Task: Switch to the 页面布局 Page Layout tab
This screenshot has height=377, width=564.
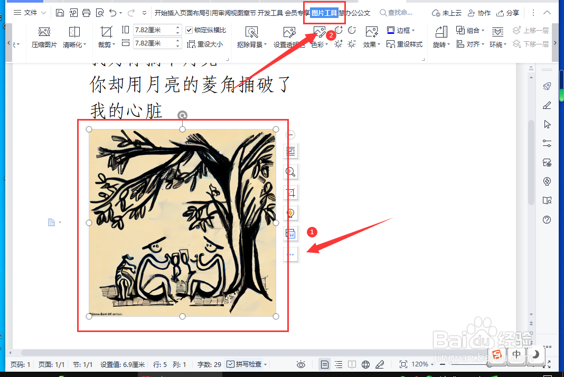Action: tap(192, 13)
